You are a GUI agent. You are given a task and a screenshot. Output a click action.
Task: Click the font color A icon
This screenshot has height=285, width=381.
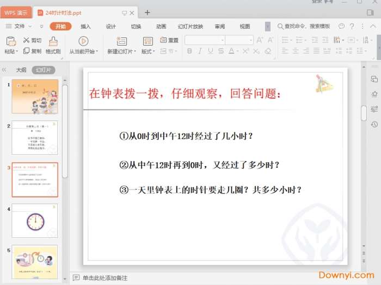coord(231,51)
